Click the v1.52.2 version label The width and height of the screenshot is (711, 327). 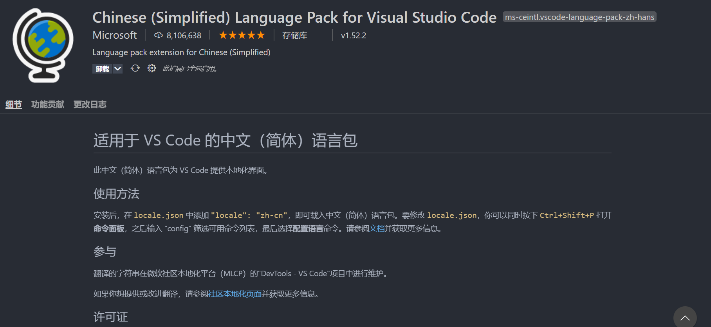coord(354,36)
